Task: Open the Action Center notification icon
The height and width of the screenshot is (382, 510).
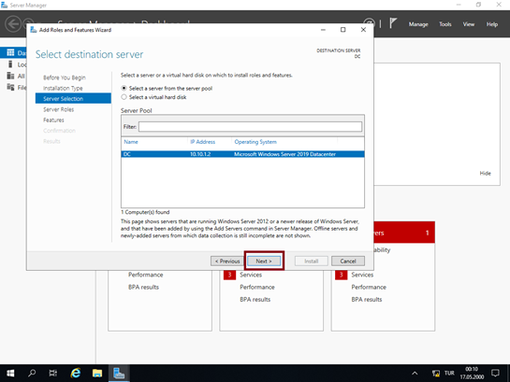Action: coord(495,374)
